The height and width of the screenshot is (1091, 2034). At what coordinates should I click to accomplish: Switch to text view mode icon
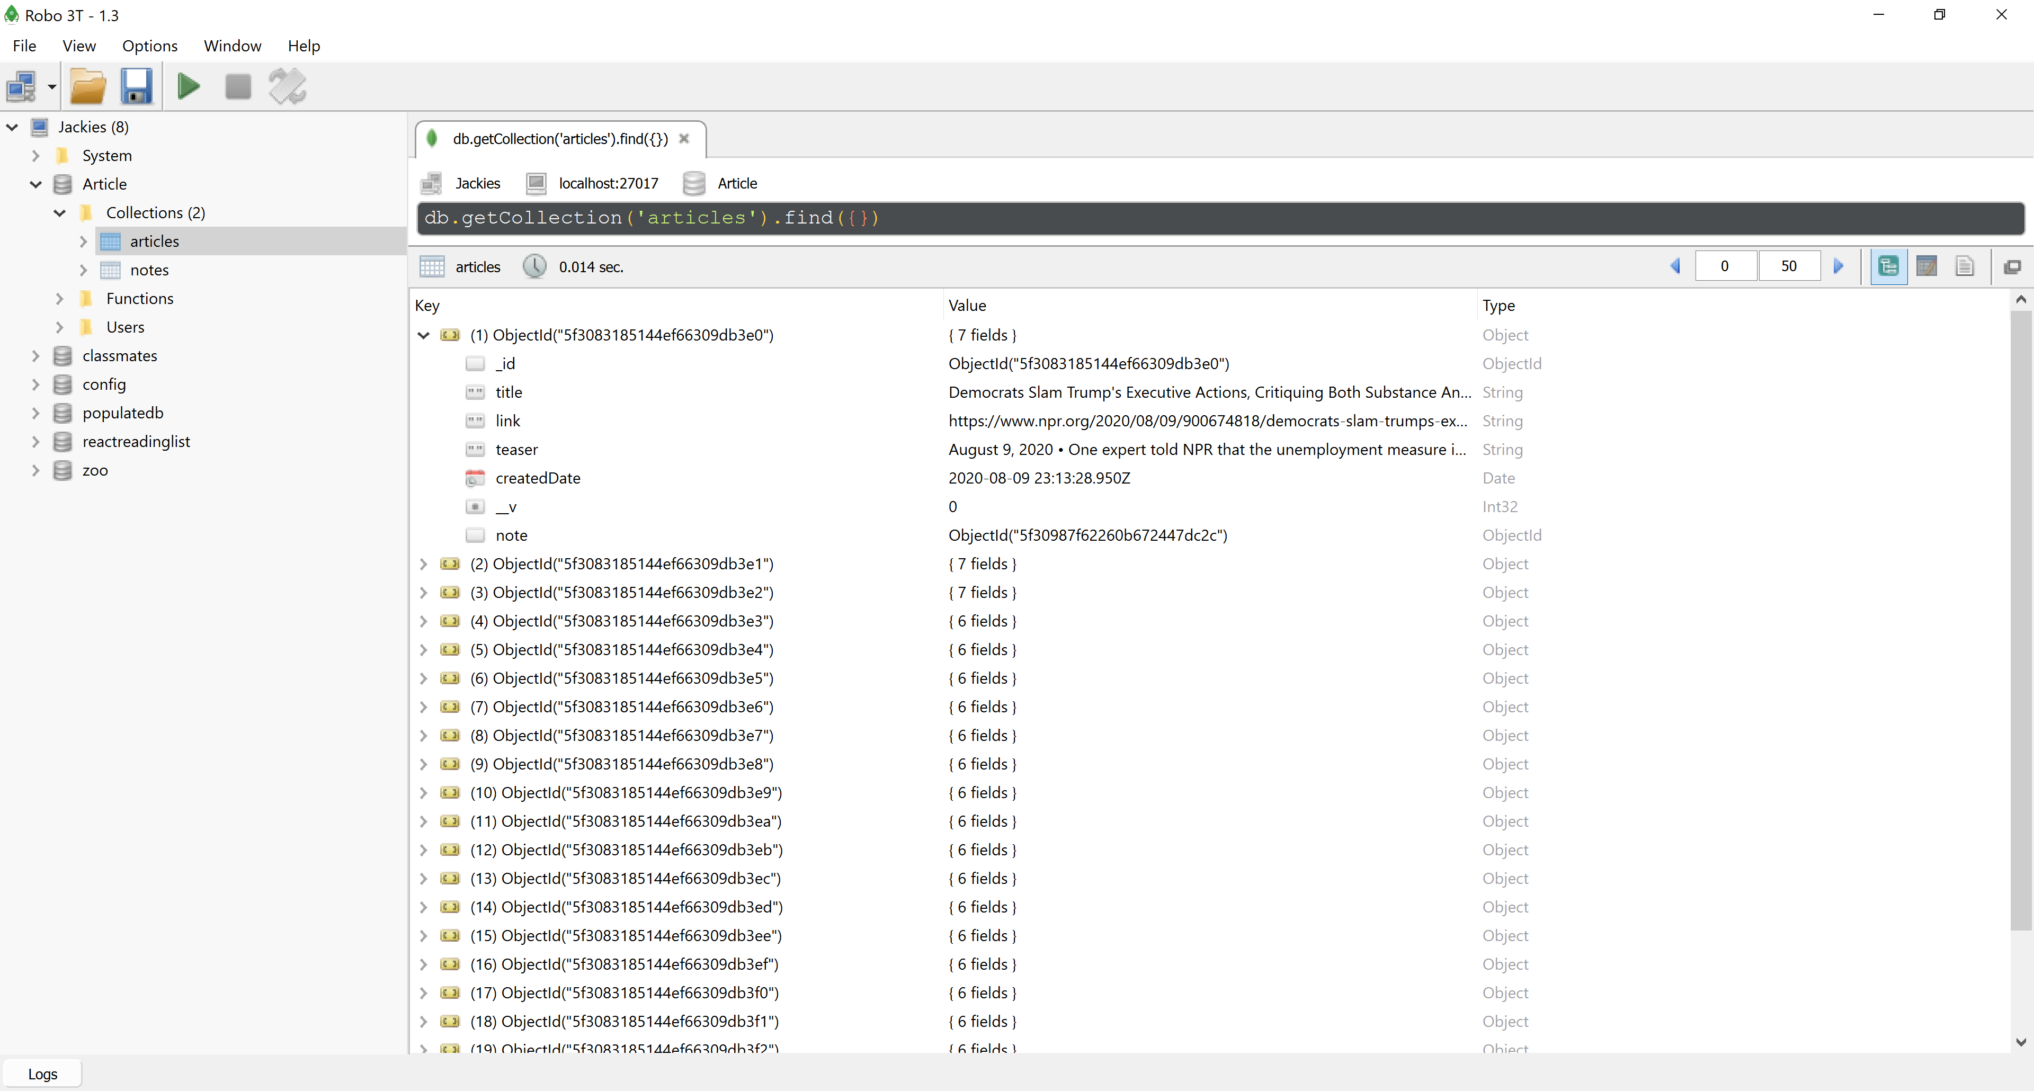coord(1965,267)
